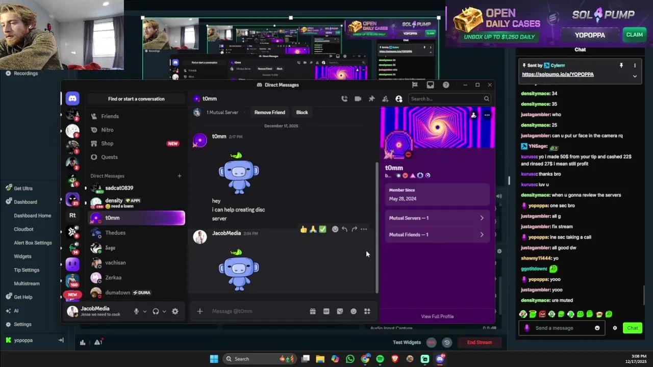Click End Stream button

(480, 343)
